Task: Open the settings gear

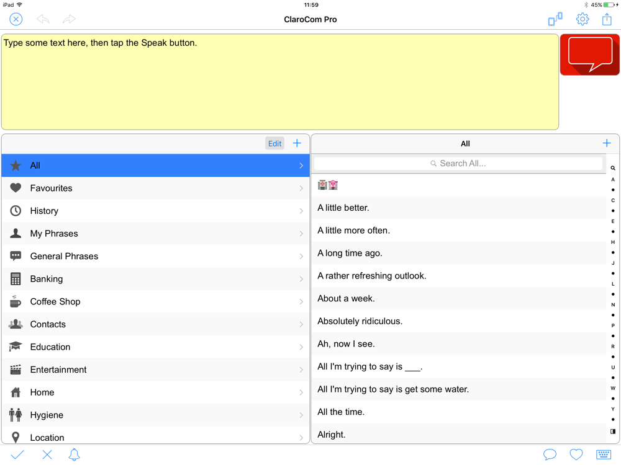Action: (x=582, y=19)
